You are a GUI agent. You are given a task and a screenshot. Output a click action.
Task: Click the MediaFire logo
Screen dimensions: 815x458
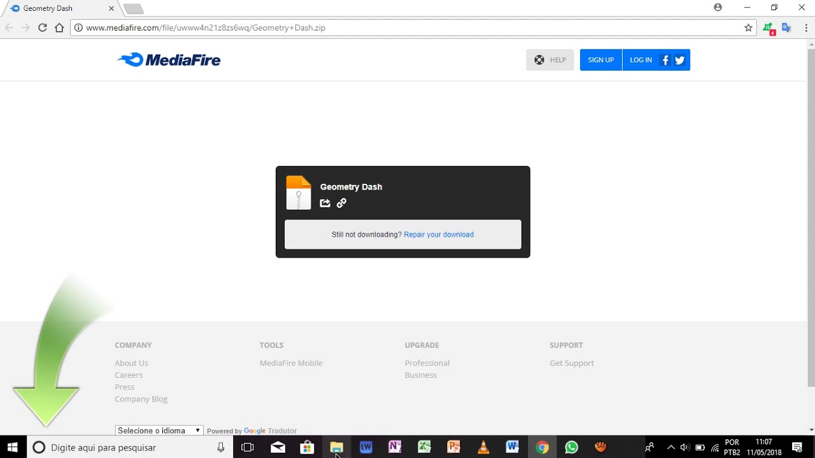pyautogui.click(x=169, y=60)
